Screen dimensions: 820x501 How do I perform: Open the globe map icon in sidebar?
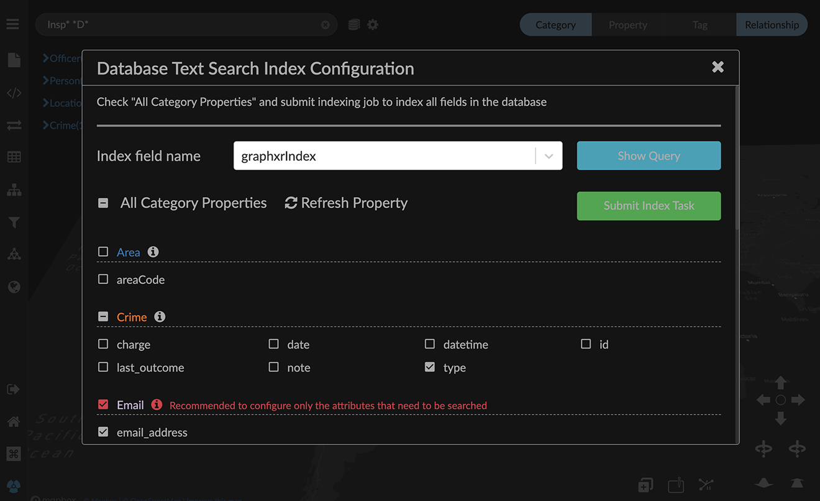click(14, 287)
